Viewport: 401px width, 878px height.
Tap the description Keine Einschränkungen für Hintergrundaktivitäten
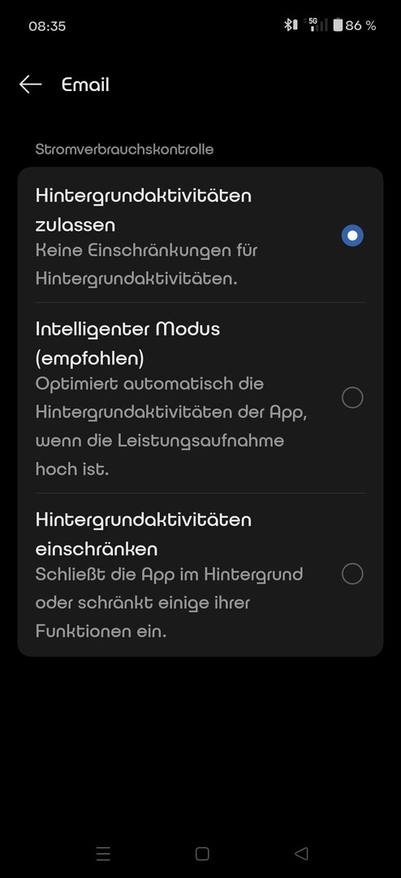(147, 264)
